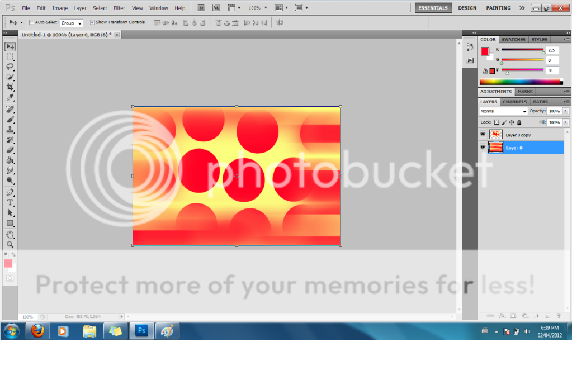Enable the Auto-Select checkbox
Image resolution: width=572 pixels, height=380 pixels.
click(x=32, y=22)
